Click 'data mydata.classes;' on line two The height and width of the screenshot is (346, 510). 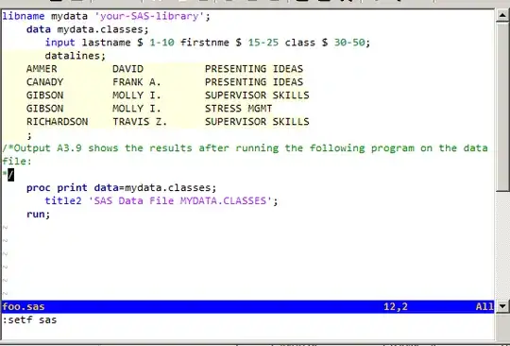point(88,29)
